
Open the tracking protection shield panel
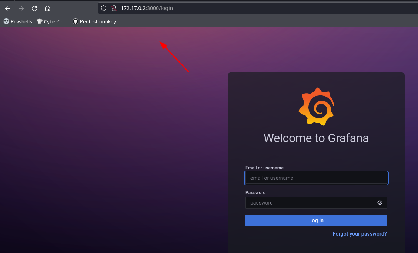tap(104, 8)
